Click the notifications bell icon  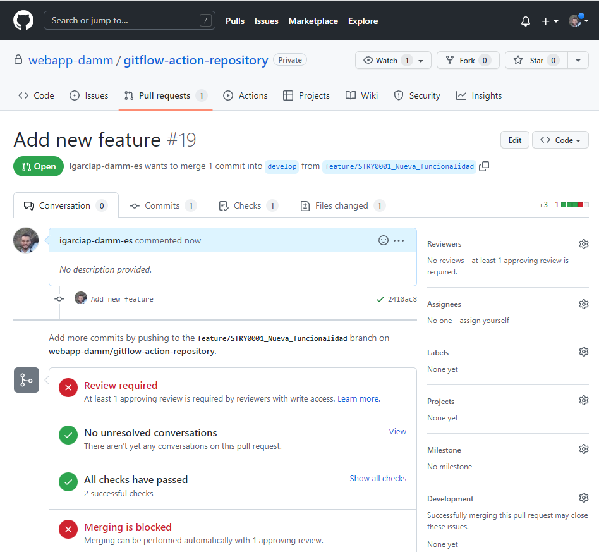[525, 21]
